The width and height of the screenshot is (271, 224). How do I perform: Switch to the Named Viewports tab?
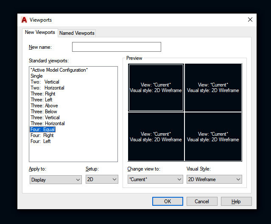pyautogui.click(x=77, y=33)
